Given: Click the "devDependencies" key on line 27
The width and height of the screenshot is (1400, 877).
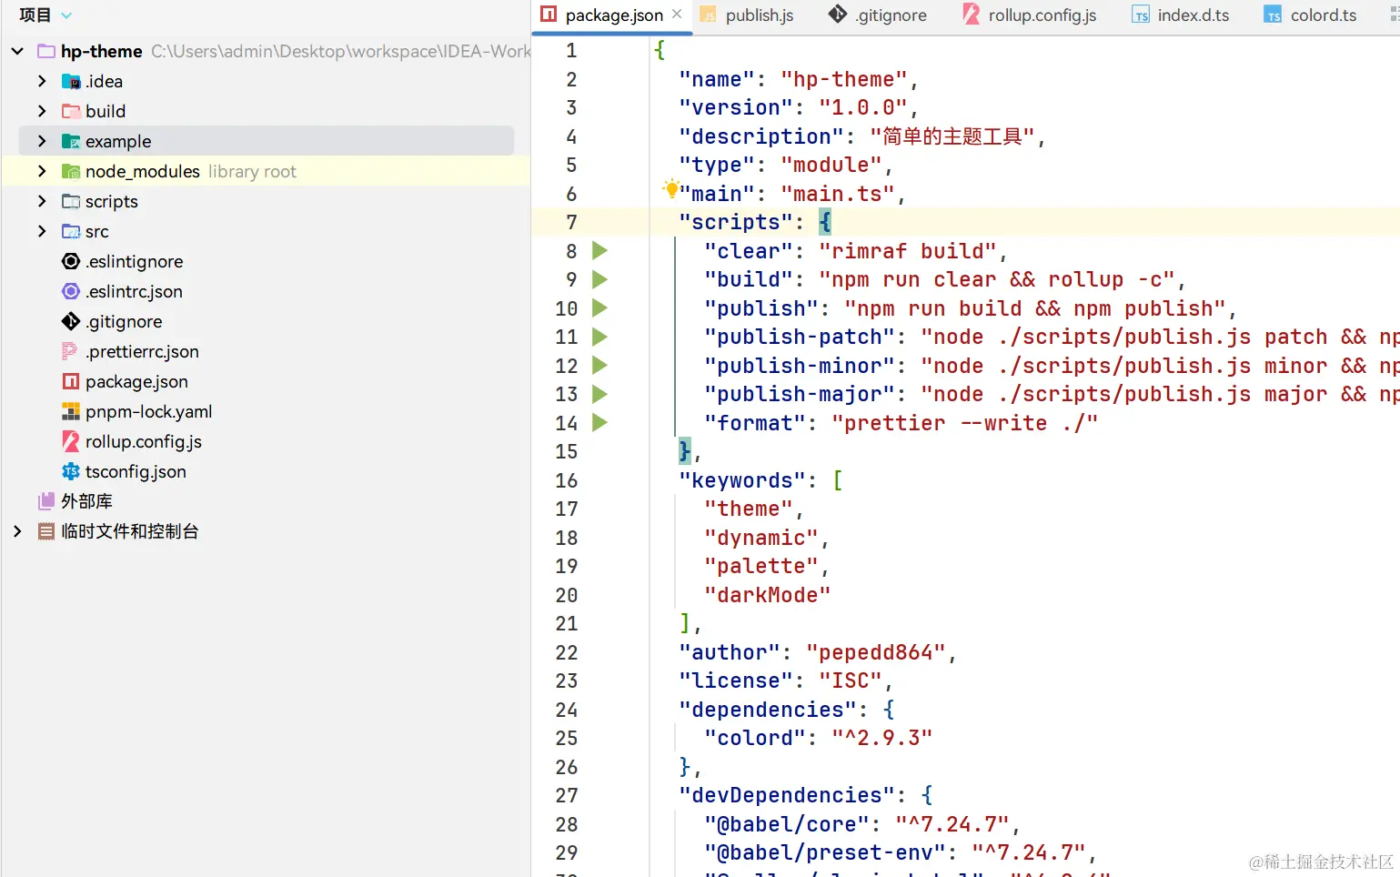Looking at the screenshot, I should [x=787, y=795].
